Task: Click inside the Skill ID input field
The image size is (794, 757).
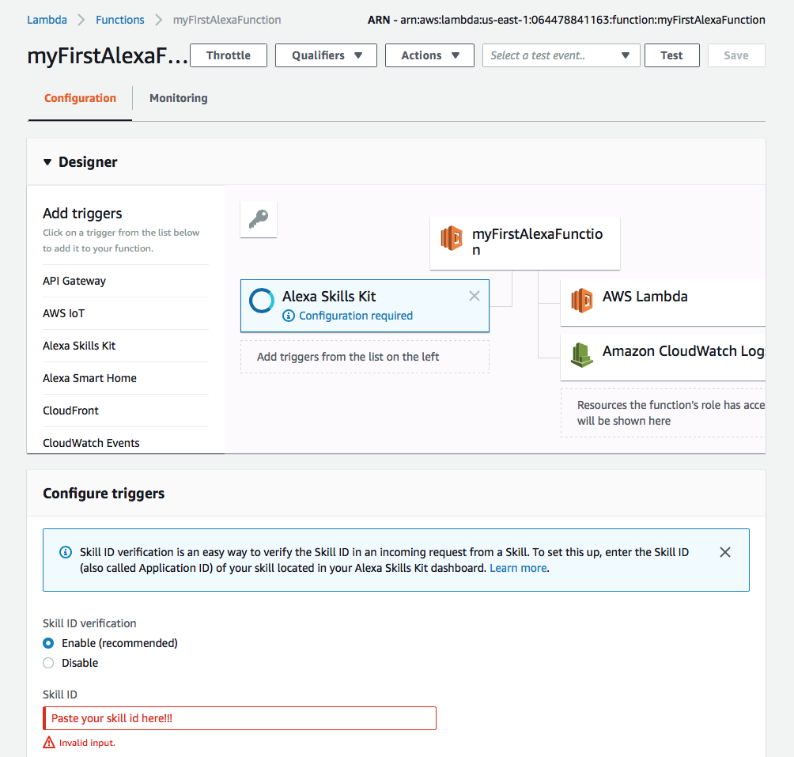Action: coord(237,718)
